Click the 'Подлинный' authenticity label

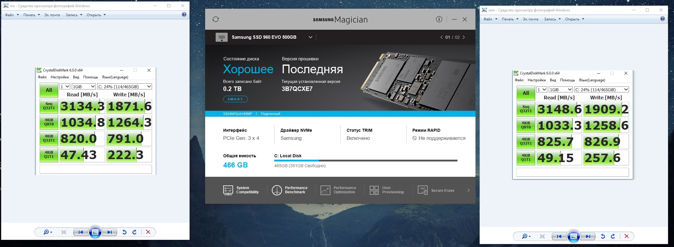[x=271, y=114]
